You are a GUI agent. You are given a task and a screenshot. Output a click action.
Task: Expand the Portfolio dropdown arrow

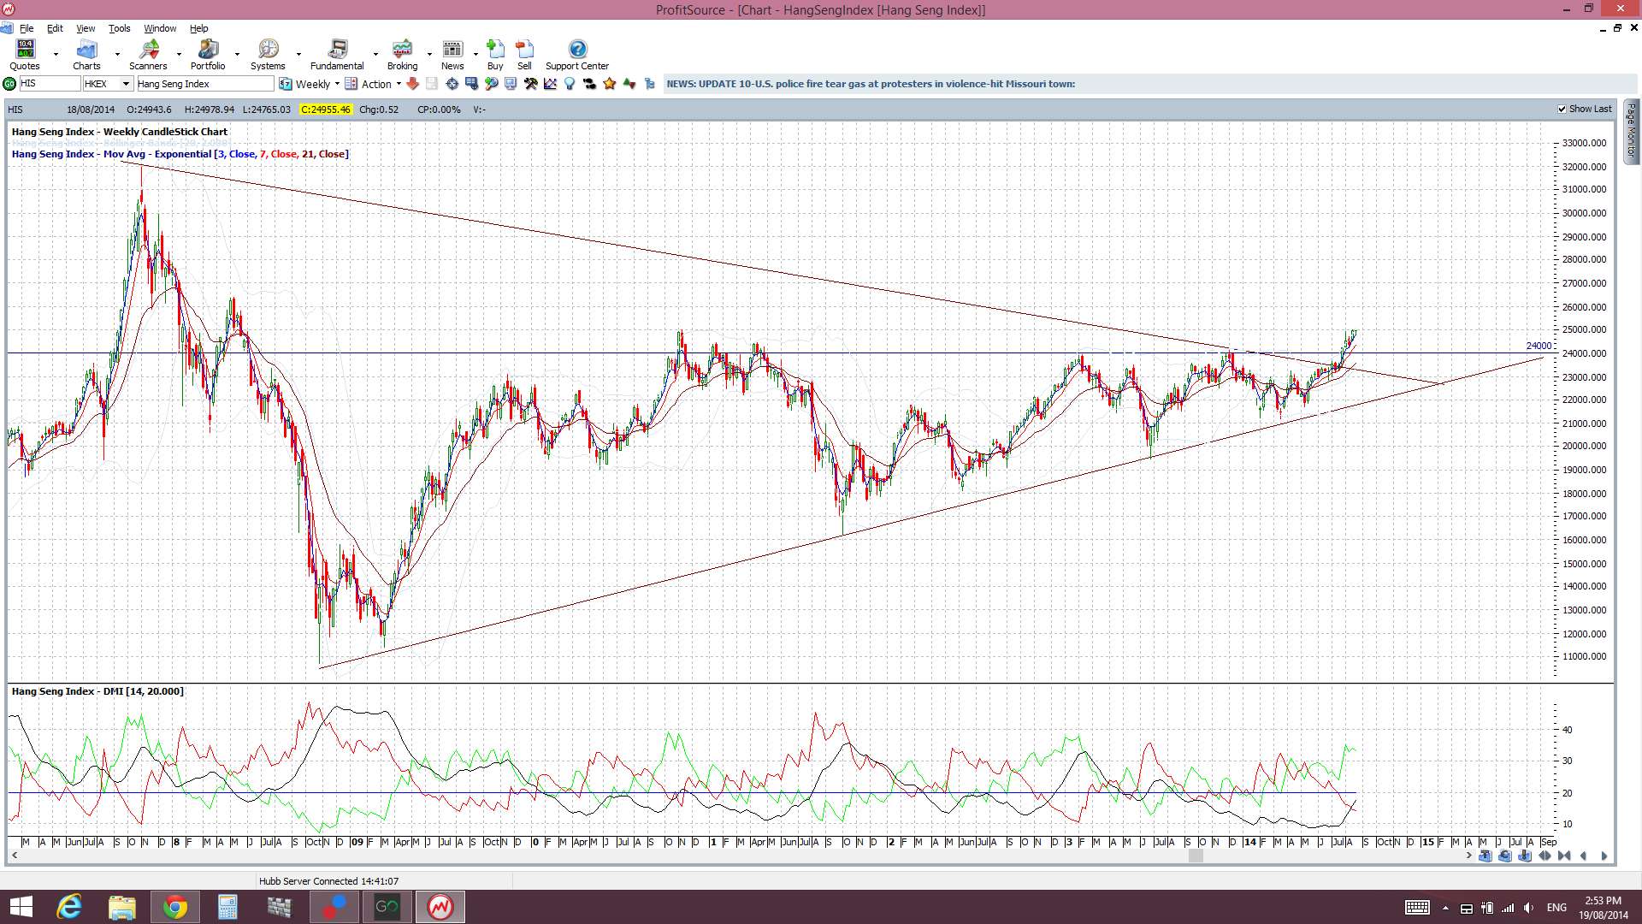pos(237,55)
